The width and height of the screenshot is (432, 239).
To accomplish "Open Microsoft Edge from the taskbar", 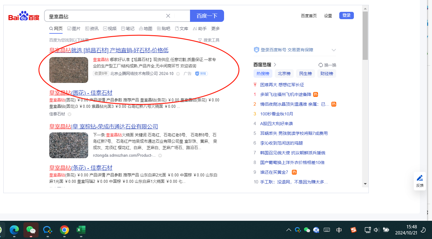I will pyautogui.click(x=14, y=230).
